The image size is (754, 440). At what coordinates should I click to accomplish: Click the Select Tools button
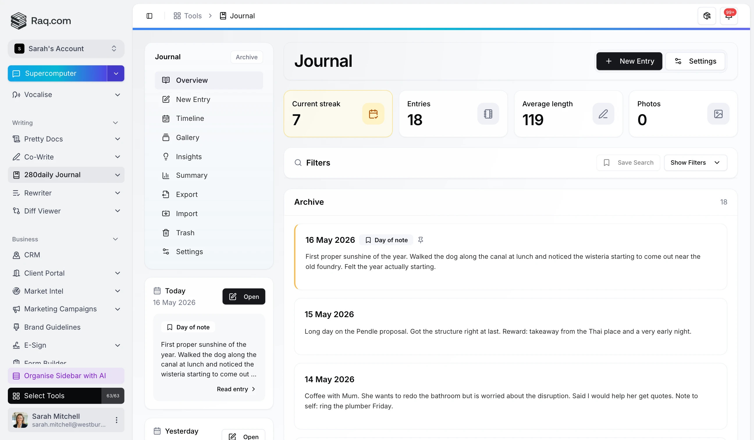[x=55, y=396]
